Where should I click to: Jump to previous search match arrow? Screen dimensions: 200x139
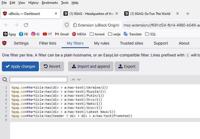[x=73, y=80]
